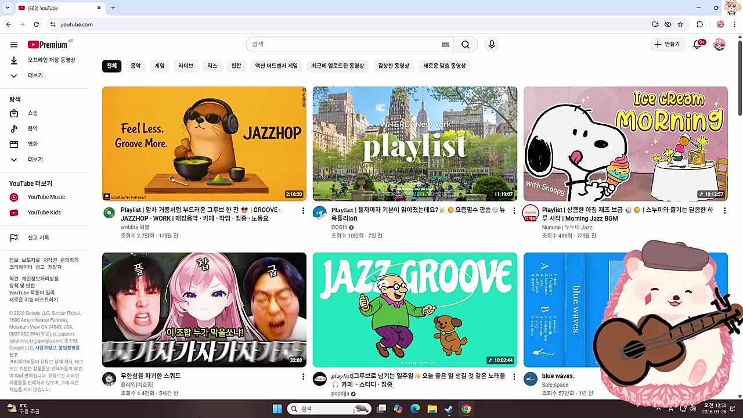
Task: Open options menu for the Morning Jazz BGM video
Action: [724, 211]
